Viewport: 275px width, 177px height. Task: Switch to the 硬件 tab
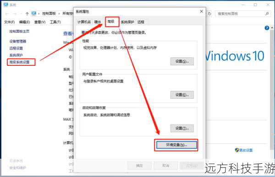[x=98, y=22]
